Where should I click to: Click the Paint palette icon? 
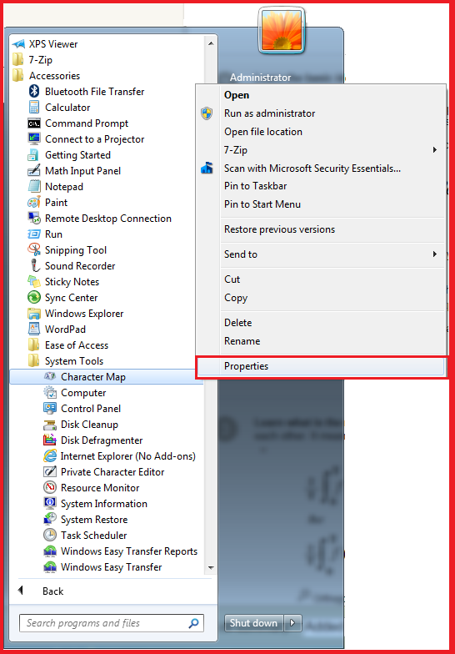tap(34, 202)
